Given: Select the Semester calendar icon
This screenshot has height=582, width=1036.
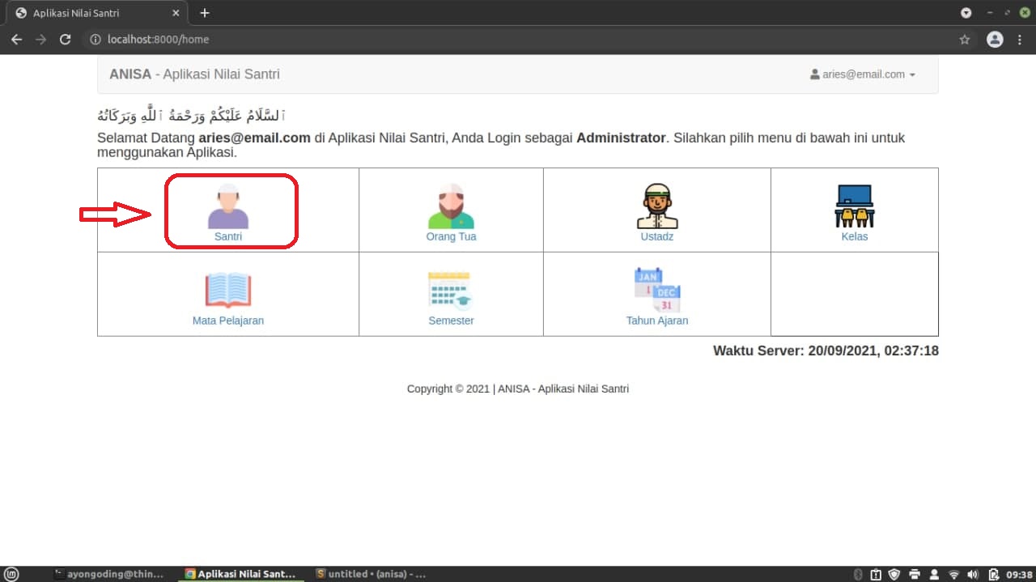Looking at the screenshot, I should (x=451, y=288).
